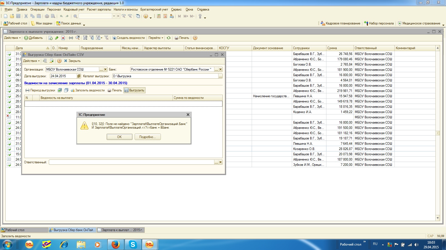Screen dimensions: 446x250
Task: Switch to Зарплата к выплат... window tab
Action: 120,230
